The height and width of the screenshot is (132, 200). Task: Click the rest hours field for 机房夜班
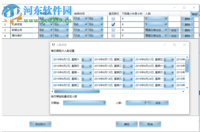132,24
